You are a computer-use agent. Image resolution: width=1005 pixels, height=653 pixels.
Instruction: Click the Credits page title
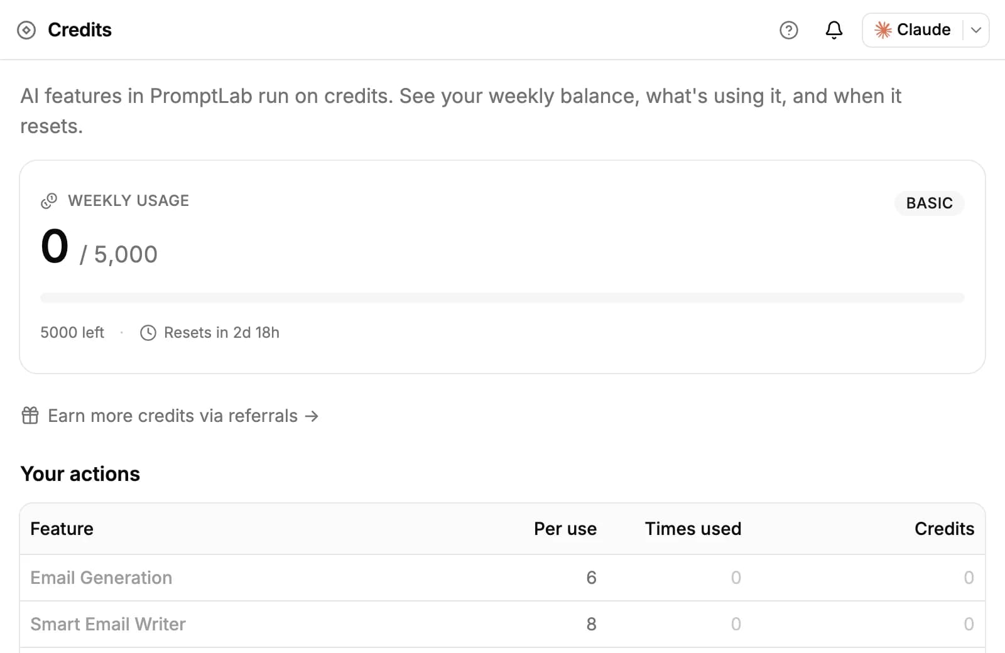tap(80, 30)
